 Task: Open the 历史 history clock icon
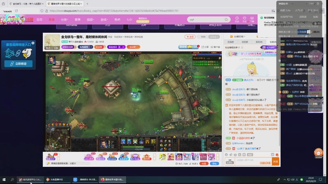(x=237, y=19)
